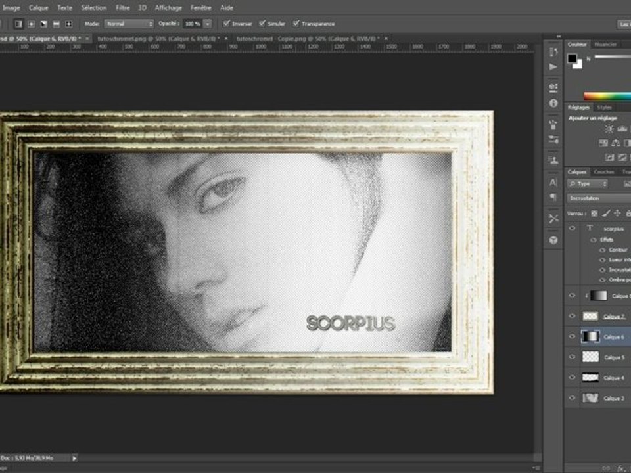Select the radial gradient style icon
The width and height of the screenshot is (631, 473).
[x=32, y=24]
